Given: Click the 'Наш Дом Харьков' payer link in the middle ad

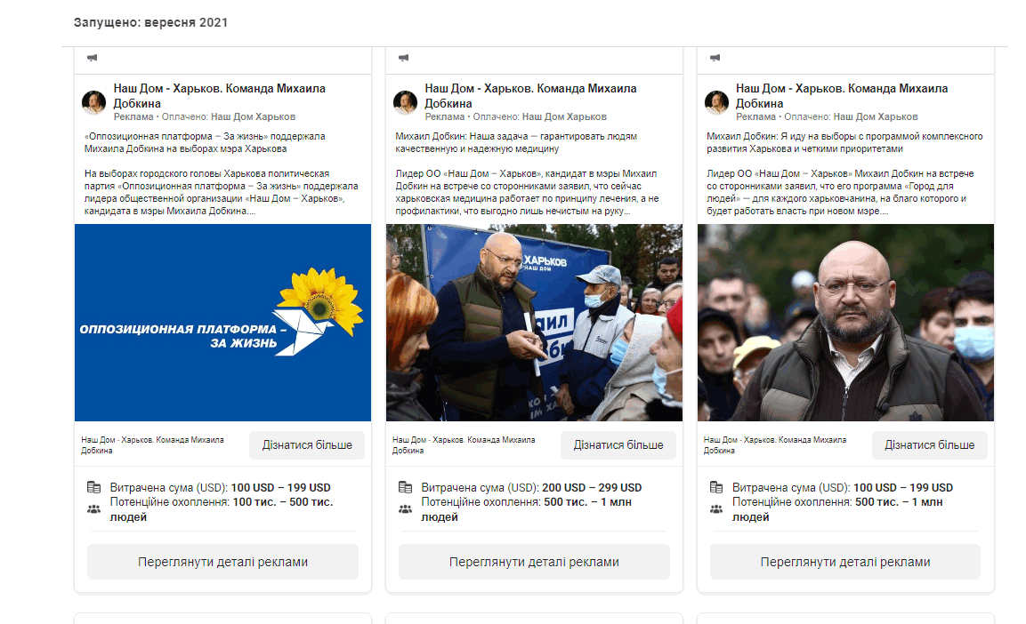Looking at the screenshot, I should [564, 116].
